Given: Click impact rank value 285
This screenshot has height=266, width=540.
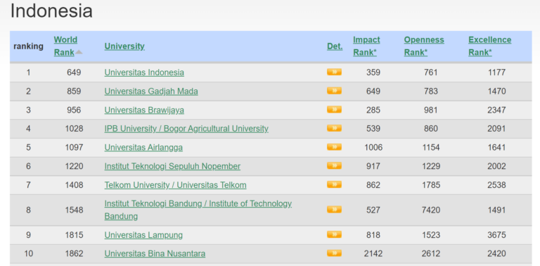Looking at the screenshot, I should pyautogui.click(x=373, y=110).
